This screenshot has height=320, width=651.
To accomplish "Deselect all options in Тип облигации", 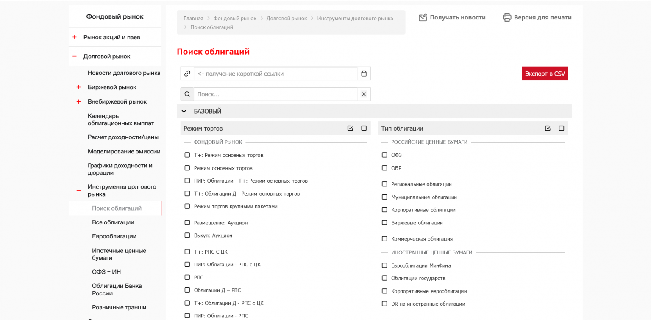I will (561, 128).
